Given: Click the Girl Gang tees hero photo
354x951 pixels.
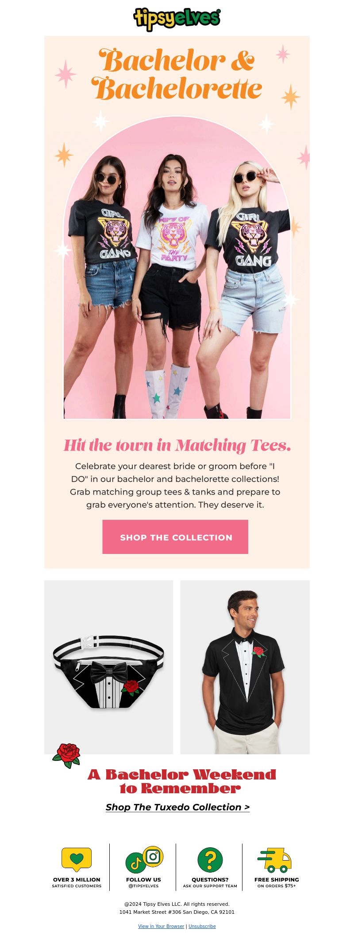Looking at the screenshot, I should tap(177, 268).
